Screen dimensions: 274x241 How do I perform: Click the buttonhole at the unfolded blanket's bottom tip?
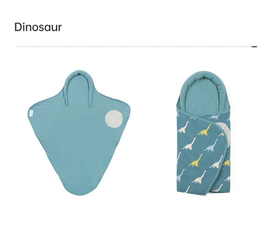81,192
